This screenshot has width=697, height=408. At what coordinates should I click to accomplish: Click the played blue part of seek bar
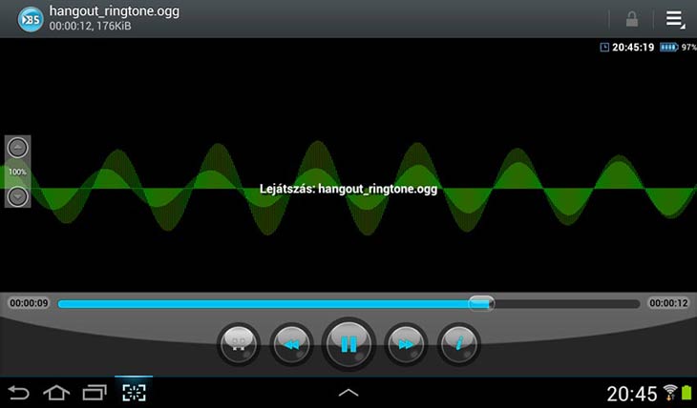(264, 304)
